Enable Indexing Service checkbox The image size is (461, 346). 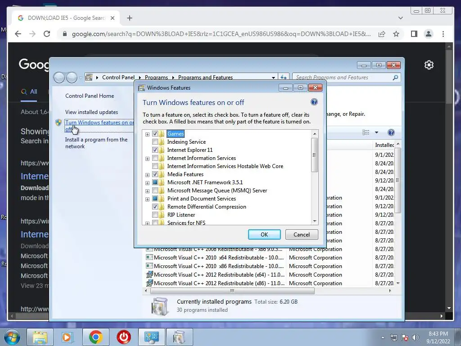click(x=155, y=142)
